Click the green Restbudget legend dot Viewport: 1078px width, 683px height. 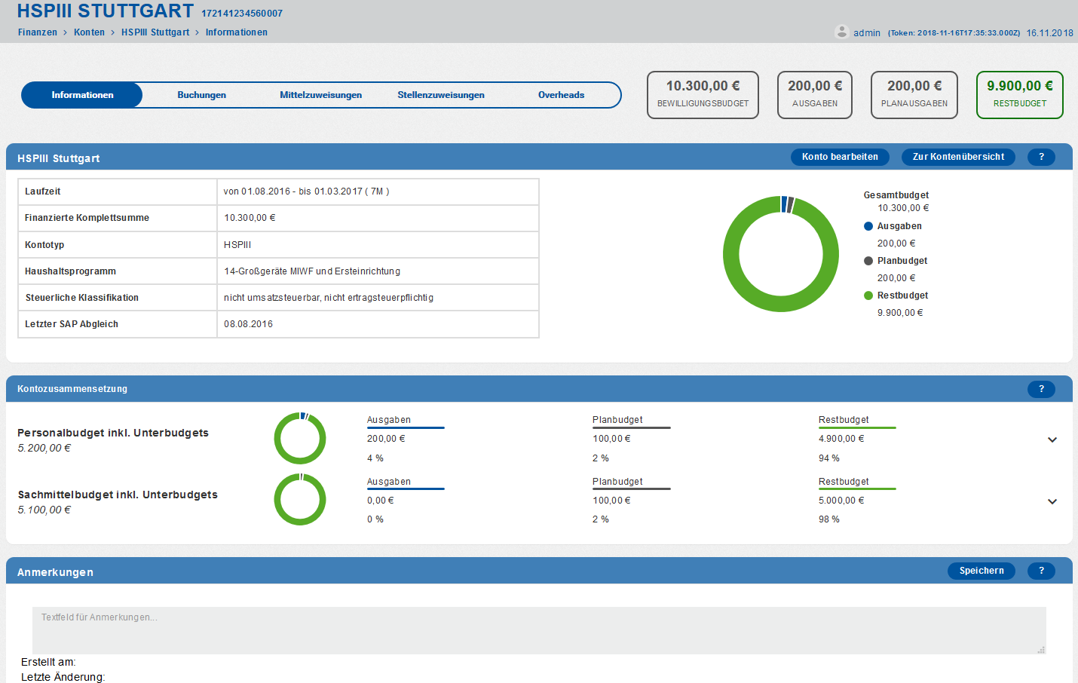[868, 296]
